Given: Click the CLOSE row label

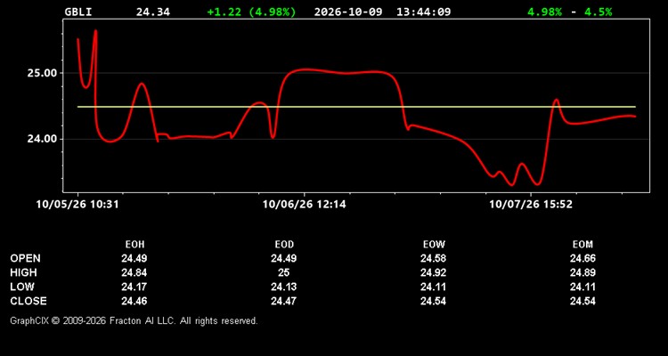Looking at the screenshot, I should 29,301.
